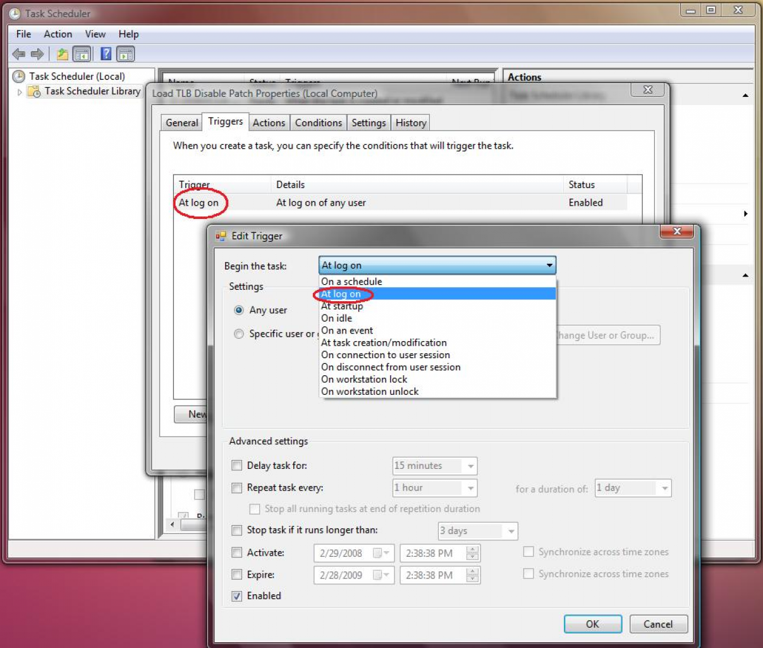The image size is (763, 648).
Task: Click Cancel in Edit Trigger dialog
Action: [658, 624]
